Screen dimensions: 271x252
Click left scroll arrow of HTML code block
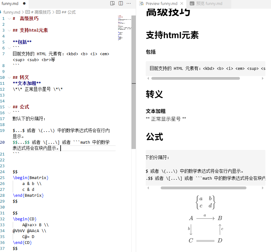[148, 78]
